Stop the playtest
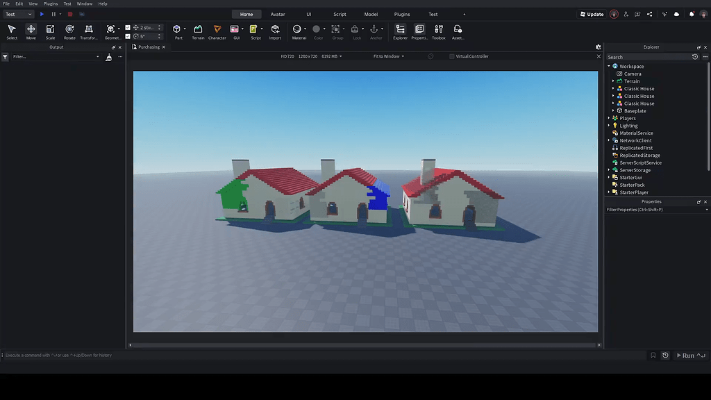This screenshot has width=711, height=400. [x=70, y=14]
